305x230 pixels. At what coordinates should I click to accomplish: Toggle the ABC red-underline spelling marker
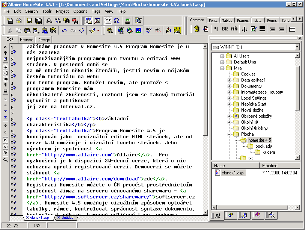(157, 30)
